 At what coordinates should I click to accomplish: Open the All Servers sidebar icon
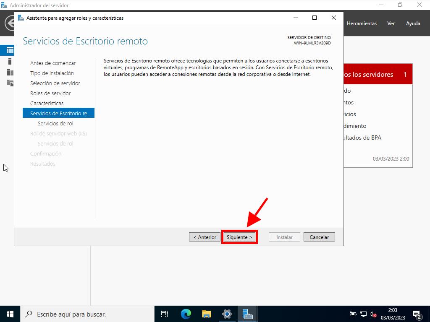point(10,72)
